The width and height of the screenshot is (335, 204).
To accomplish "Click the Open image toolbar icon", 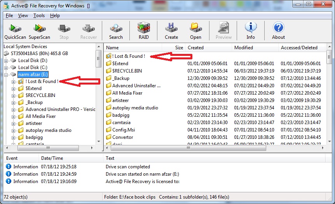I will pyautogui.click(x=195, y=31).
